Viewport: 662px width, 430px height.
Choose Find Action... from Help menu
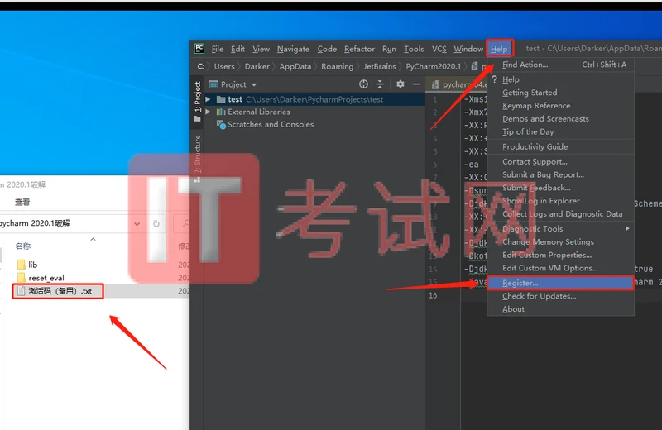(561, 64)
